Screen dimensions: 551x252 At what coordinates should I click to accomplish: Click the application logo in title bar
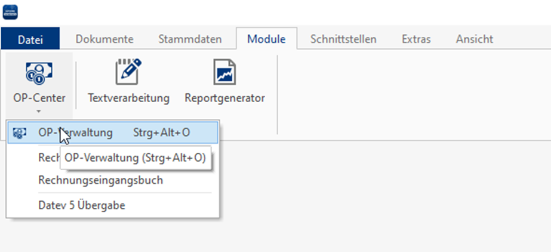click(x=11, y=11)
